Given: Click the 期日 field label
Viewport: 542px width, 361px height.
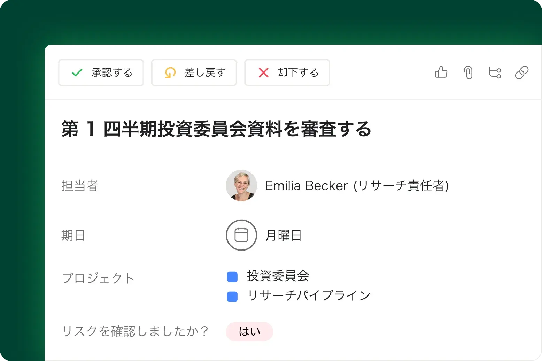Looking at the screenshot, I should pyautogui.click(x=73, y=235).
